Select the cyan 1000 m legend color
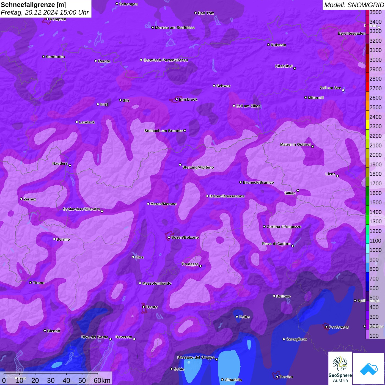Image resolution: width=385 pixels, height=385 pixels. tap(367, 249)
